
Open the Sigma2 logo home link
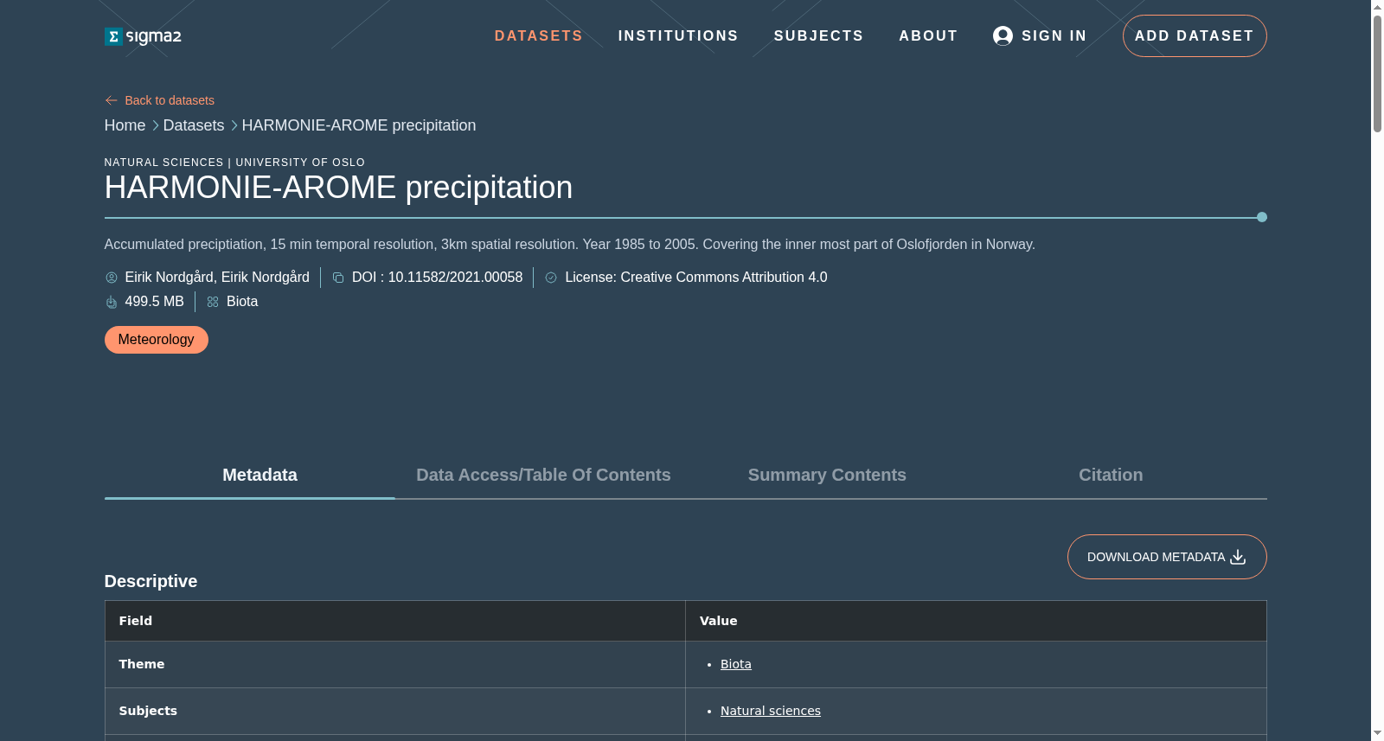(x=143, y=36)
